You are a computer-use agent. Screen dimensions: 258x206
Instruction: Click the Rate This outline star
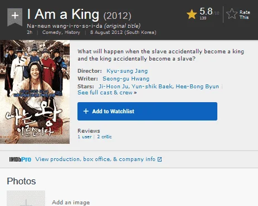[232, 14]
